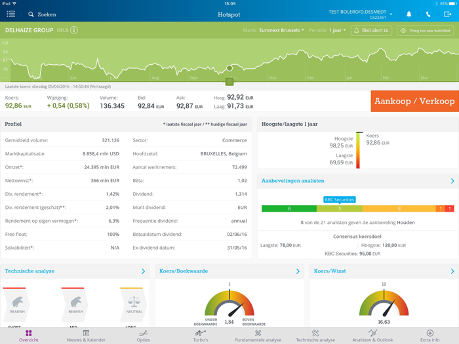Screen dimensions: 459x344
Task: Click the KBC Securities label tooltip
Action: (x=340, y=199)
